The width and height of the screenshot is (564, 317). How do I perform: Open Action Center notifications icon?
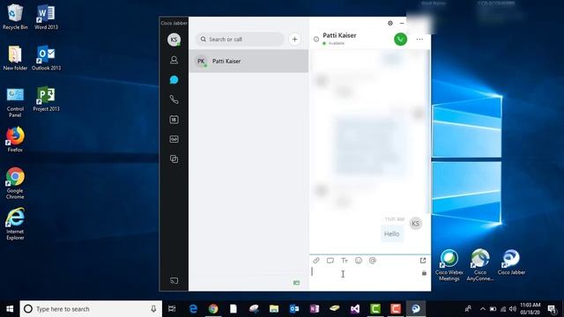coord(552,309)
